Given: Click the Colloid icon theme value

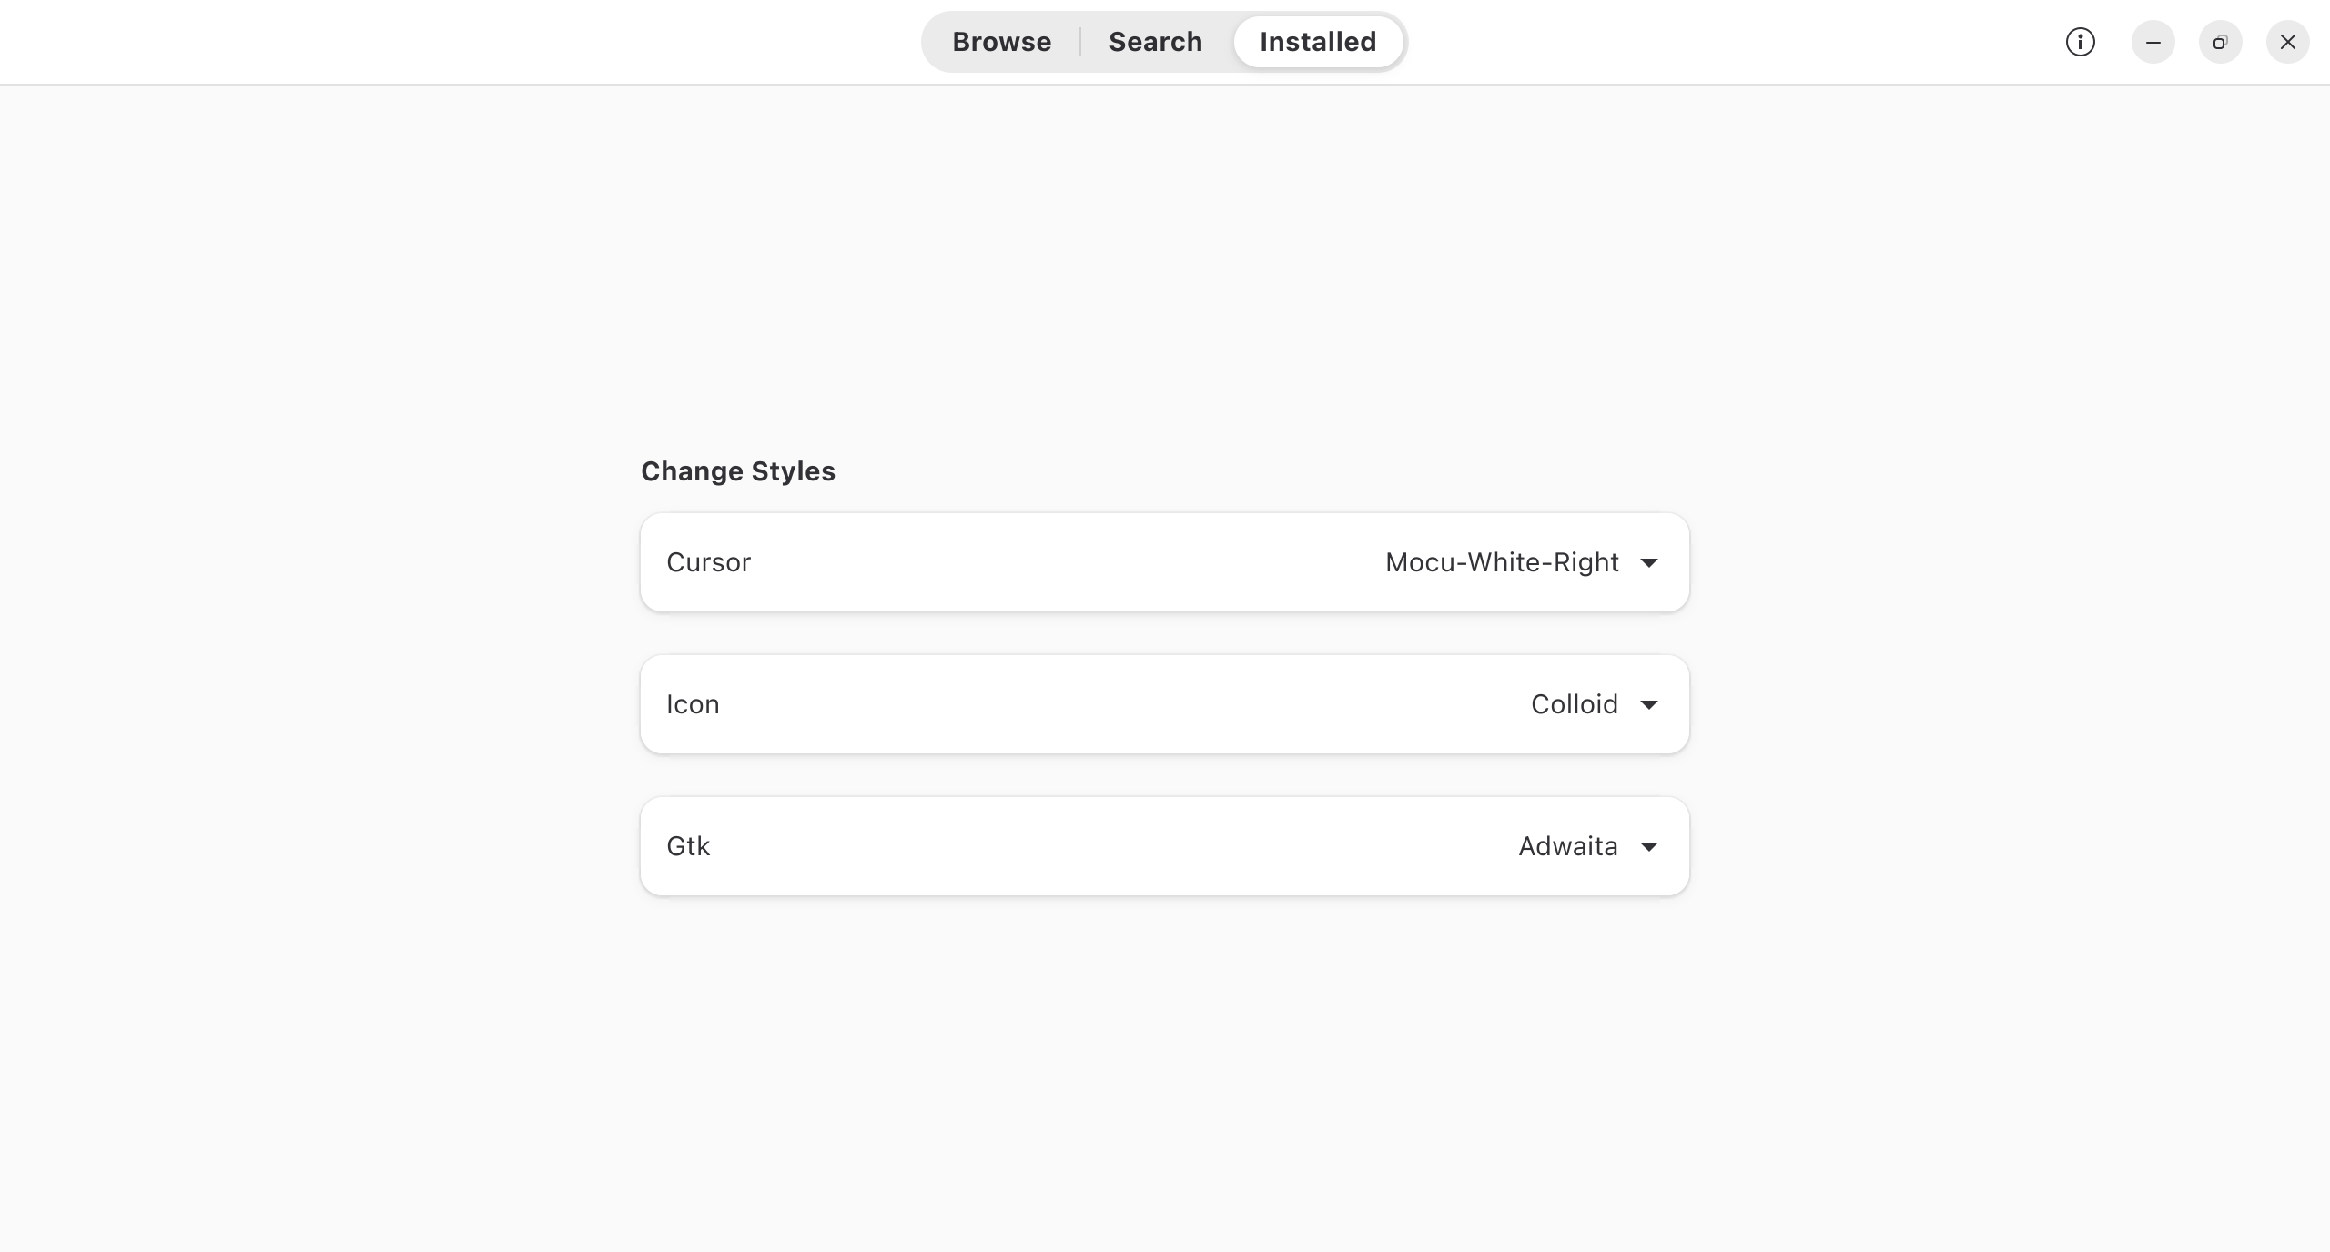Looking at the screenshot, I should pos(1575,704).
